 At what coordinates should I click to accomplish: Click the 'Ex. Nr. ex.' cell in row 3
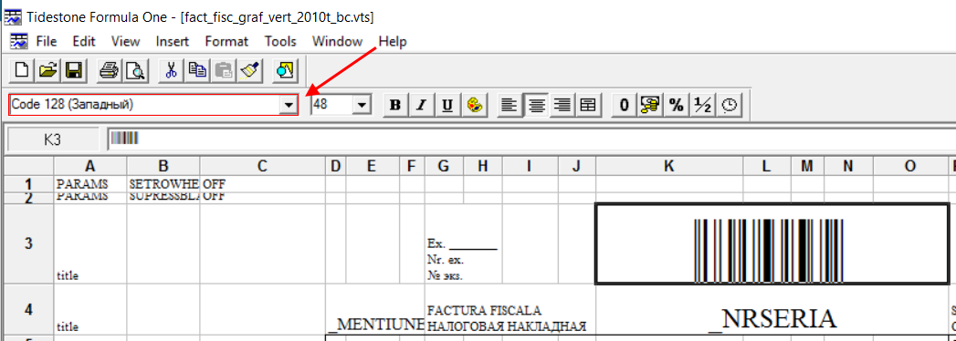463,243
